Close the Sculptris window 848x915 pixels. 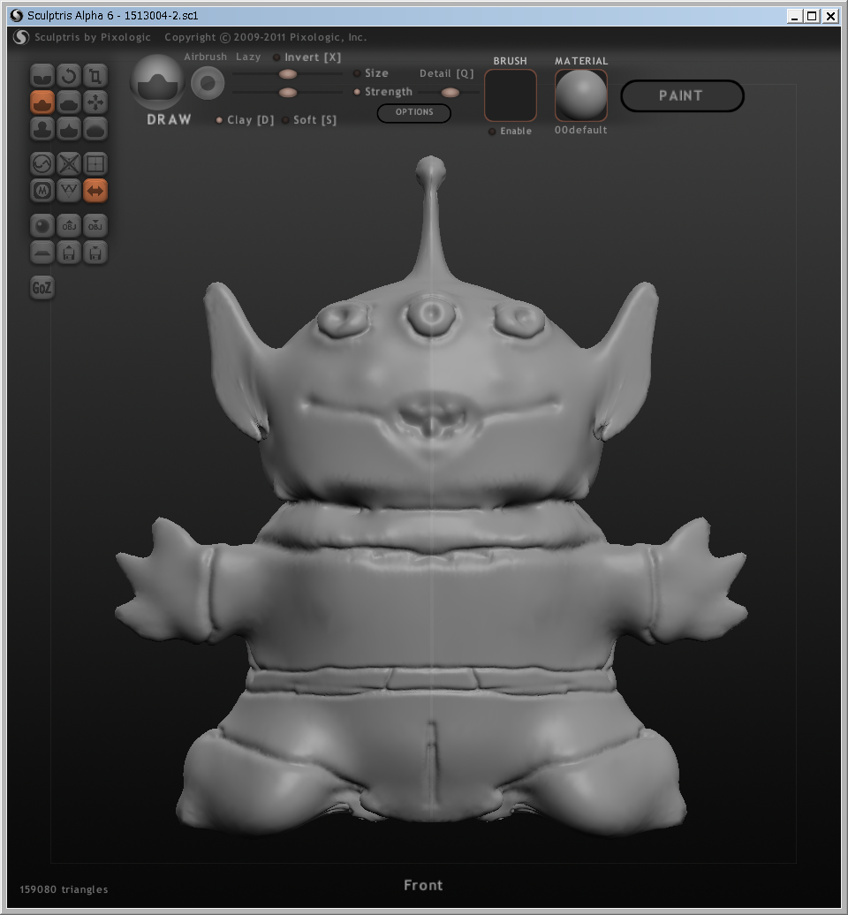pos(830,16)
